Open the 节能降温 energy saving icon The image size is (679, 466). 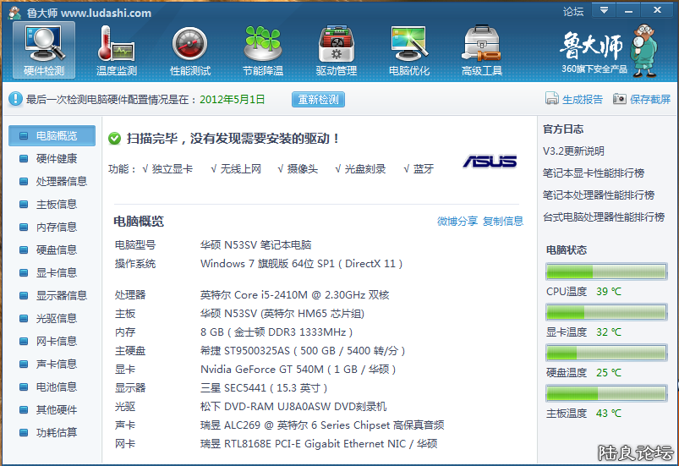(x=262, y=44)
